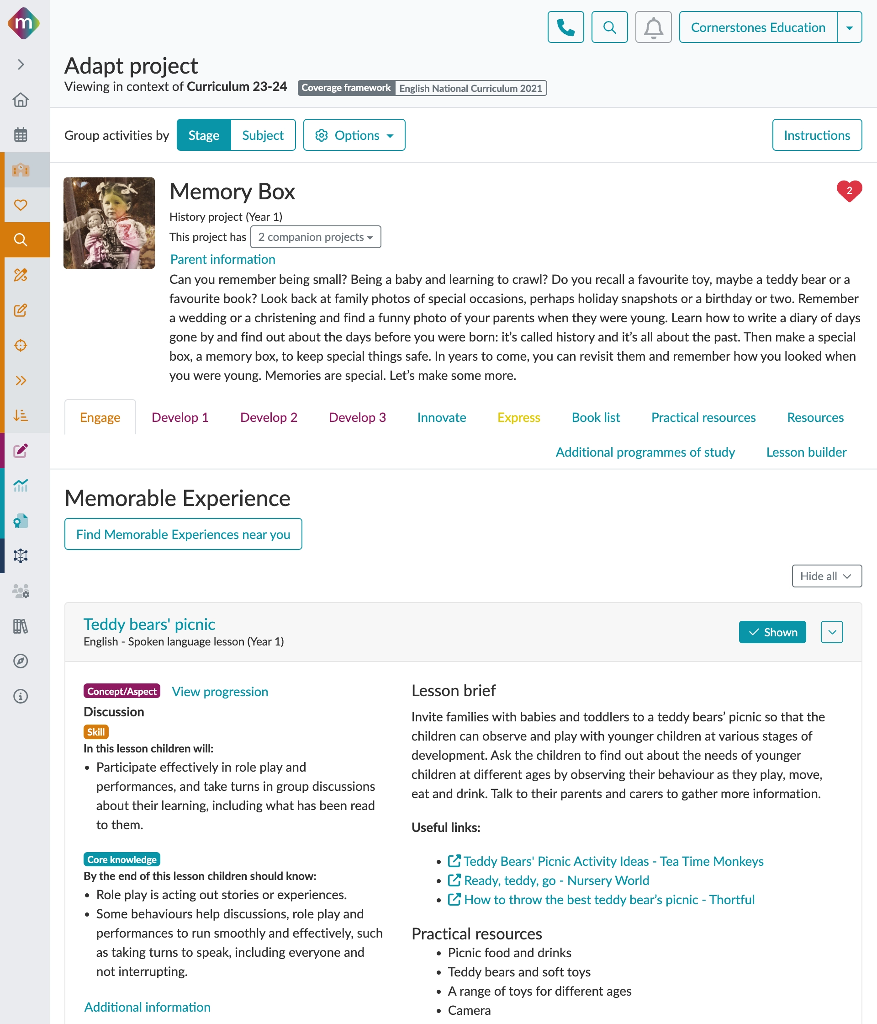This screenshot has height=1024, width=877.
Task: Open the Parent information link
Action: click(x=223, y=260)
